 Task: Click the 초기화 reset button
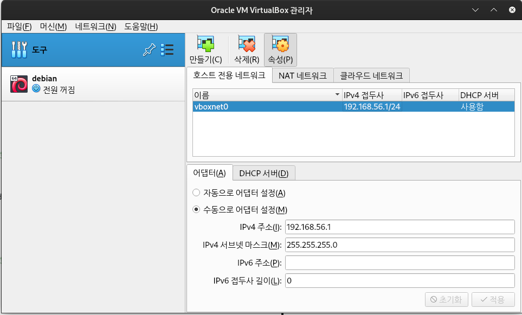pyautogui.click(x=447, y=299)
